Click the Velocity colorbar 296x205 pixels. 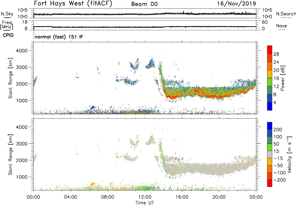pyautogui.click(x=270, y=154)
